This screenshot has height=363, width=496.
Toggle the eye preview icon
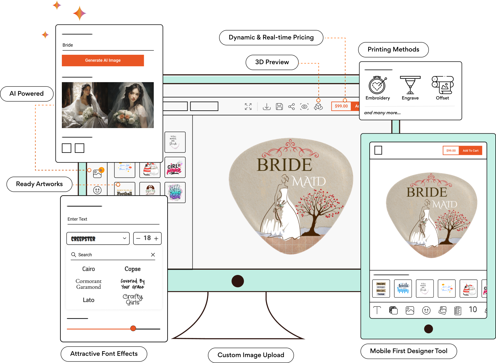(x=304, y=107)
